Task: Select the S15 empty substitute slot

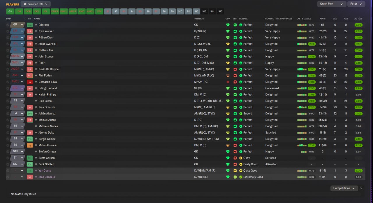Action: tap(220, 12)
